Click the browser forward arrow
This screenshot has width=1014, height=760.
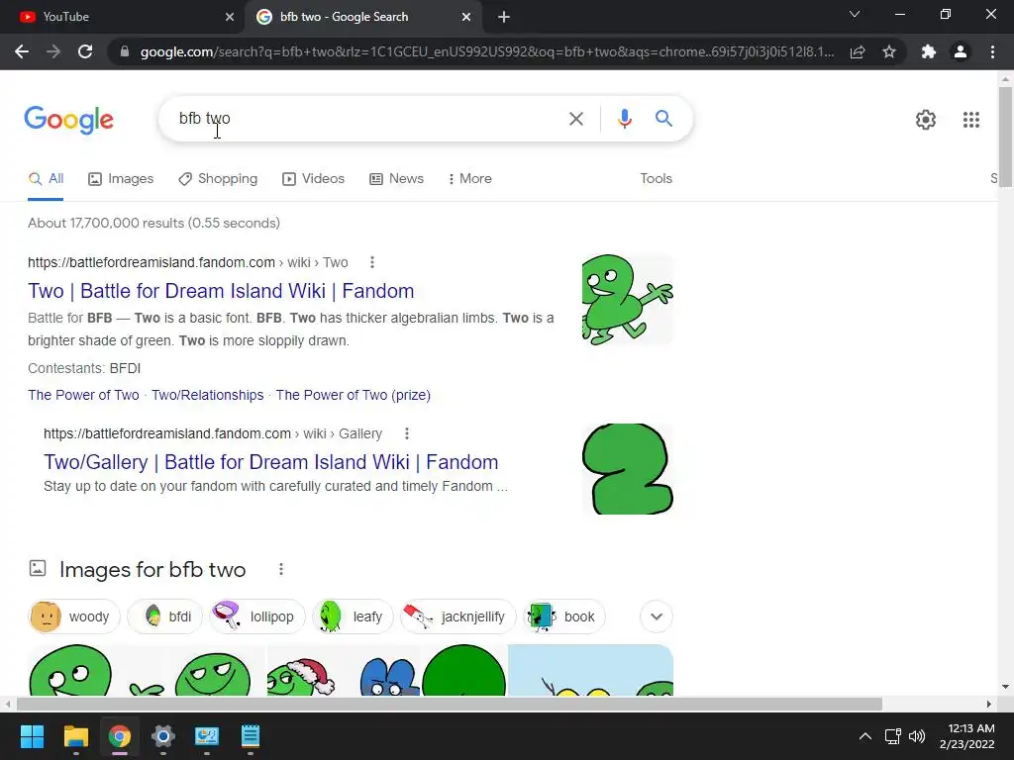[53, 51]
